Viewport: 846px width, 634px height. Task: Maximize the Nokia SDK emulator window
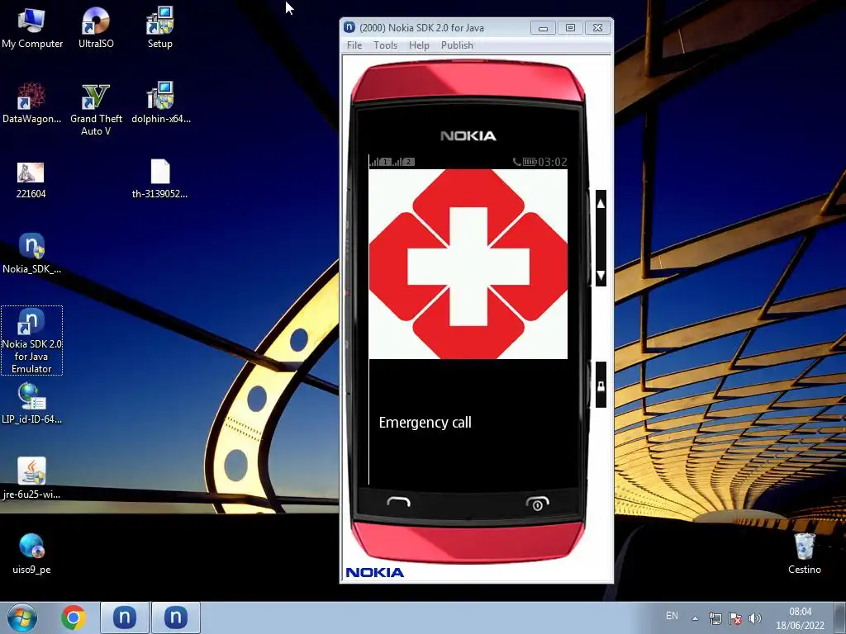click(570, 27)
